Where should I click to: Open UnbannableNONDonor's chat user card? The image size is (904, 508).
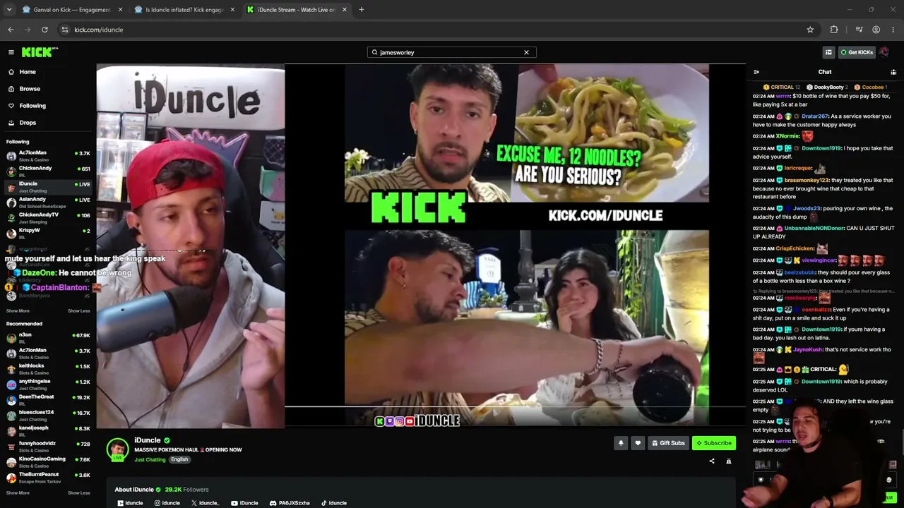tap(814, 229)
